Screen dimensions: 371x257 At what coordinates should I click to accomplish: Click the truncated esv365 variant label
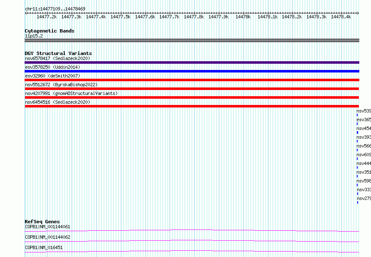point(363,120)
